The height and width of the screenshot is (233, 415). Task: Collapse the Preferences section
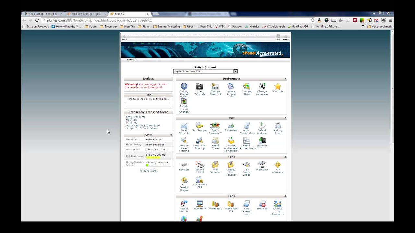tap(285, 79)
